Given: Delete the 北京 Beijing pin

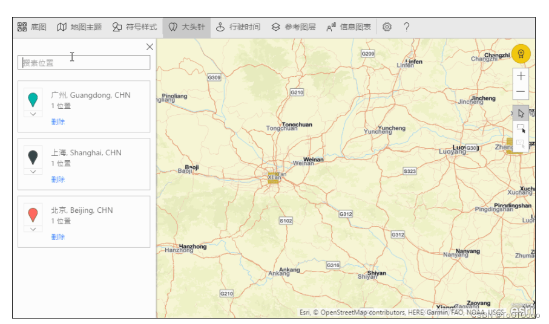Looking at the screenshot, I should [x=58, y=237].
